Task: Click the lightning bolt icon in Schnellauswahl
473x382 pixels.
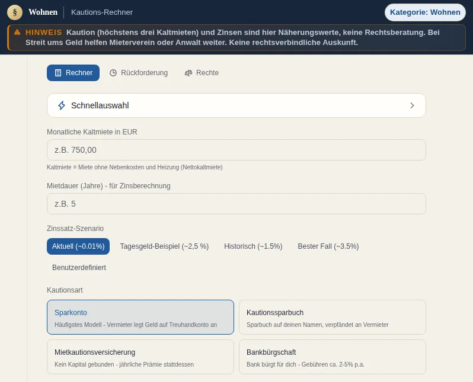Action: pos(62,105)
